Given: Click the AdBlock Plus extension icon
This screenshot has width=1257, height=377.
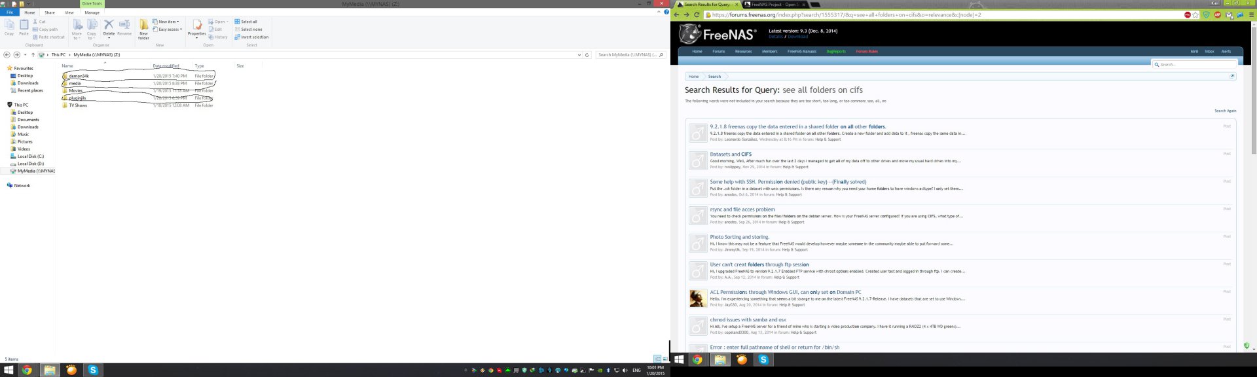Looking at the screenshot, I should tap(1218, 14).
